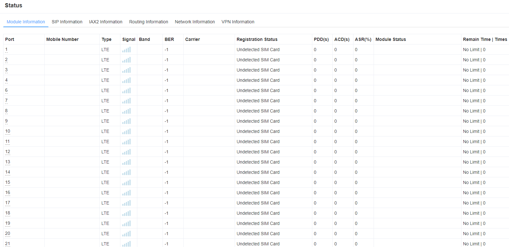Image resolution: width=509 pixels, height=247 pixels.
Task: Open port 1 link
Action: pos(6,50)
